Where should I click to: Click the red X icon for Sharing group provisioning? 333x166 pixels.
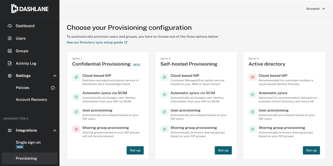click(x=76, y=129)
